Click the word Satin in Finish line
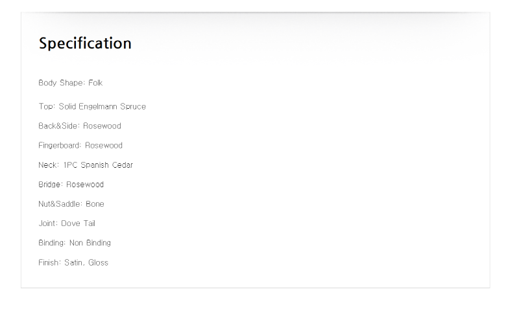The height and width of the screenshot is (320, 519). [73, 262]
